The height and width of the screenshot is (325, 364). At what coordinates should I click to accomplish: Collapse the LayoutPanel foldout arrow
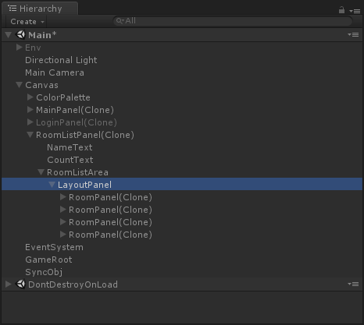(52, 185)
